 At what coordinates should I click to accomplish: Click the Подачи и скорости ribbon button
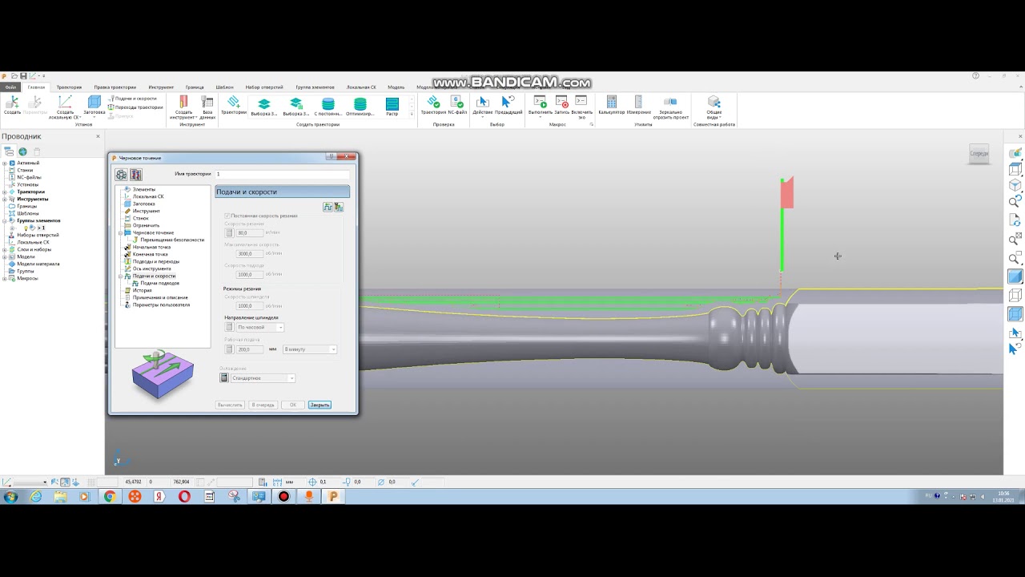point(132,99)
